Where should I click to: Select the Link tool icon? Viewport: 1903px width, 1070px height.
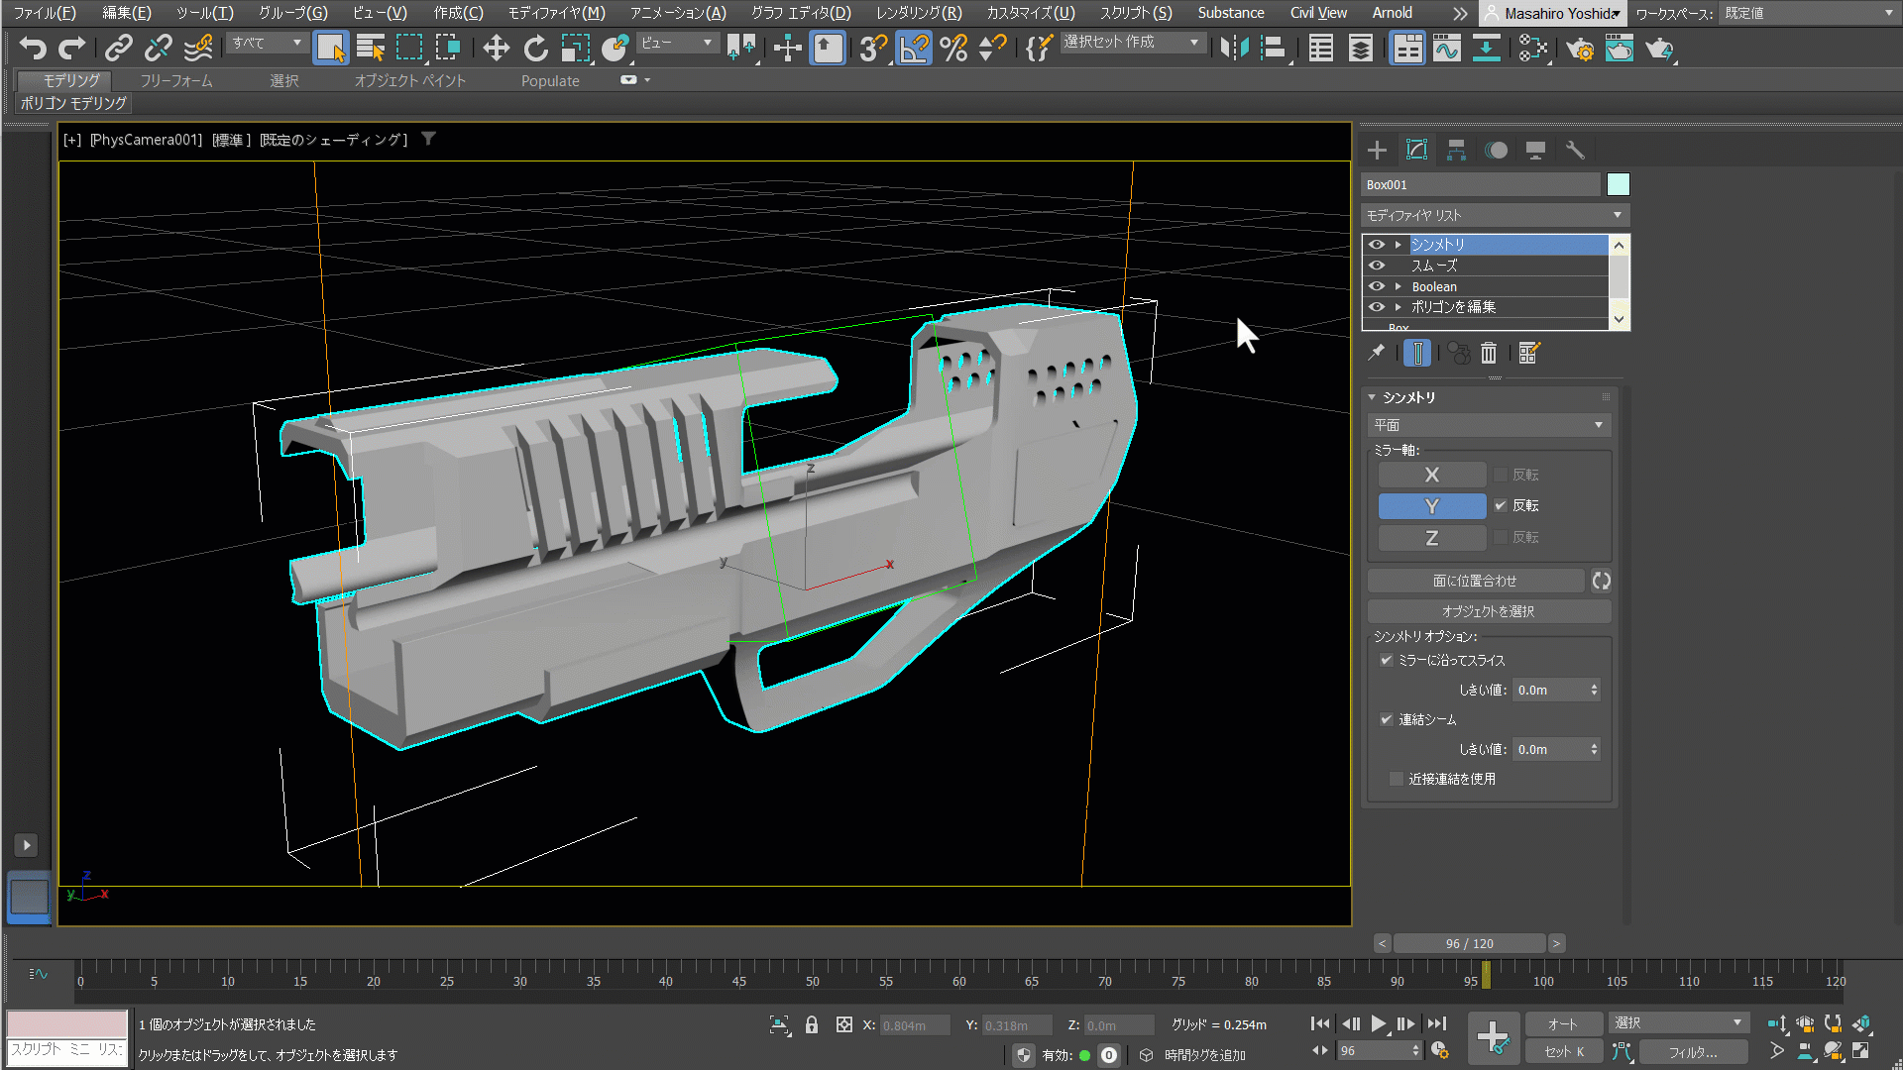coord(119,48)
